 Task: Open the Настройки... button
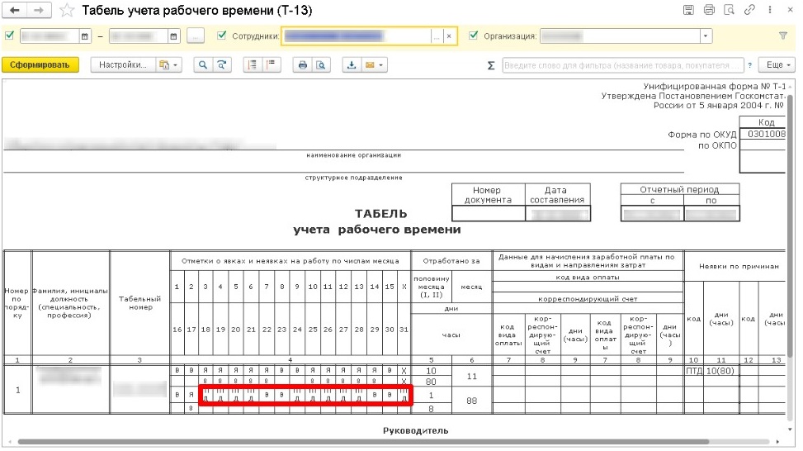pyautogui.click(x=123, y=64)
